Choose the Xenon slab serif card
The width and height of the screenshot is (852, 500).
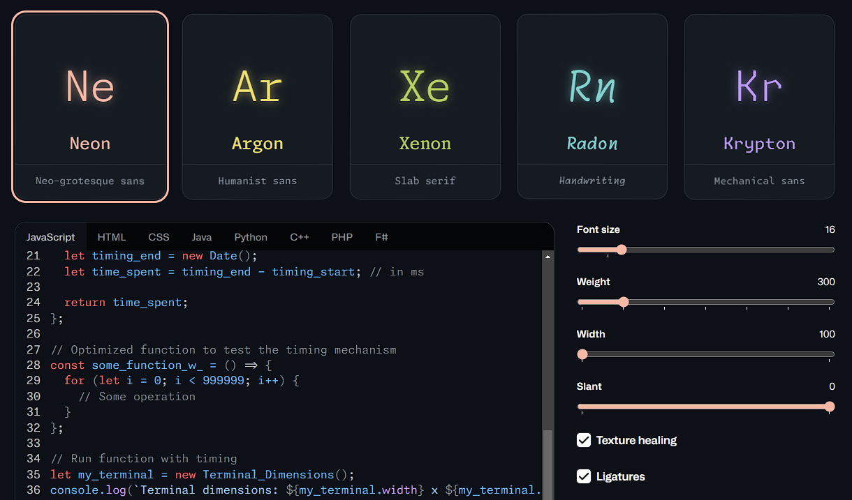click(x=425, y=107)
